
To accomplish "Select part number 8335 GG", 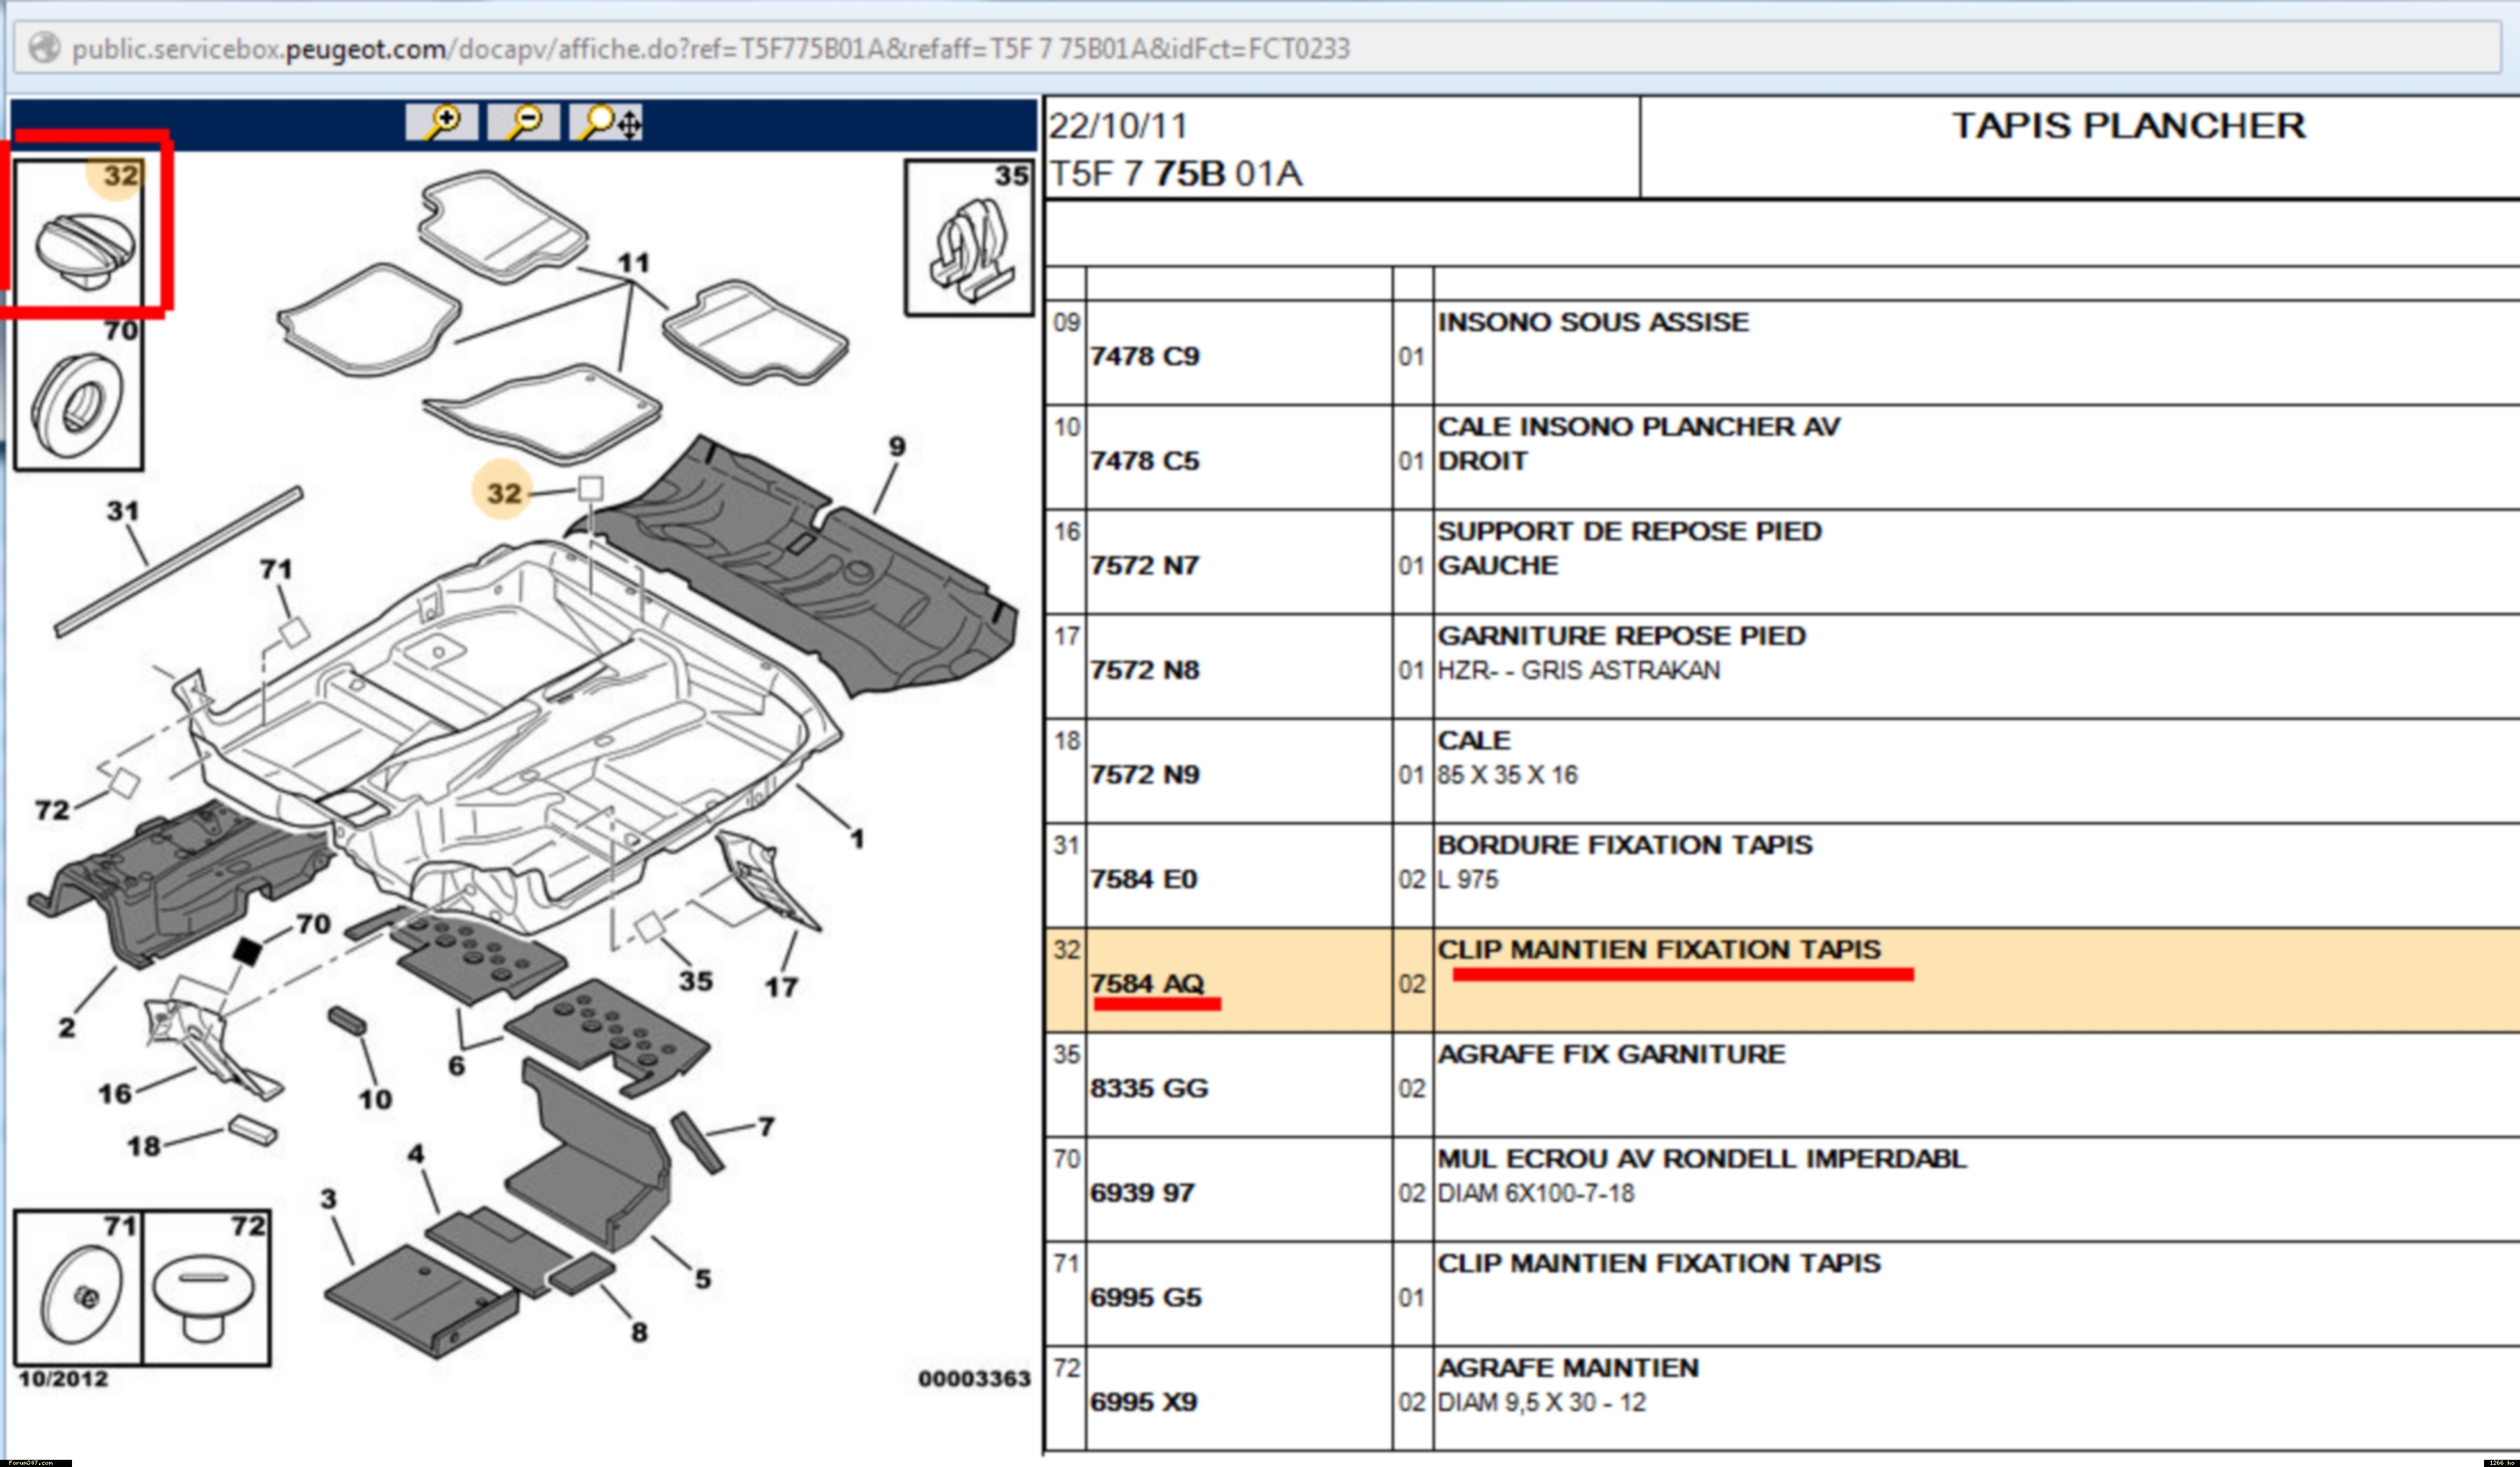I will pos(1149,1088).
